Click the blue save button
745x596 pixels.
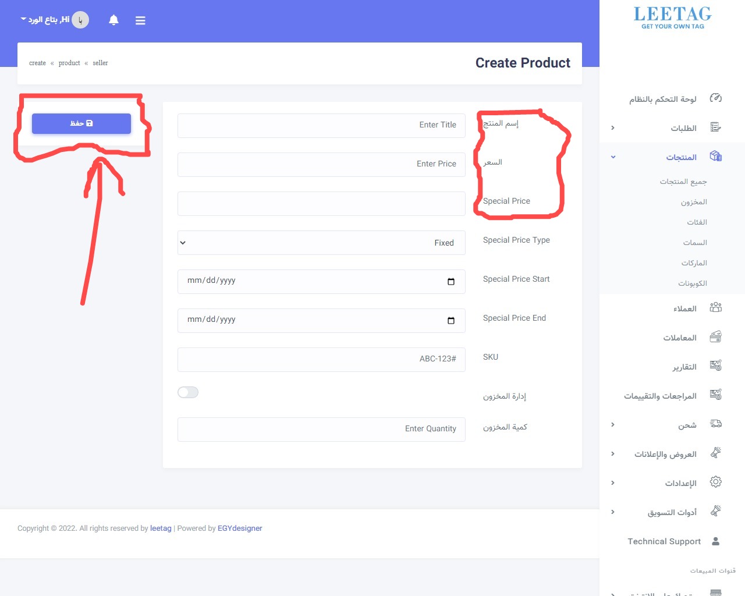[x=81, y=123]
